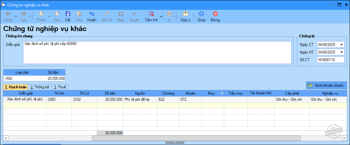Click the Định khoản nhanh button
Screen dimensions: 350x145
pos(326,85)
